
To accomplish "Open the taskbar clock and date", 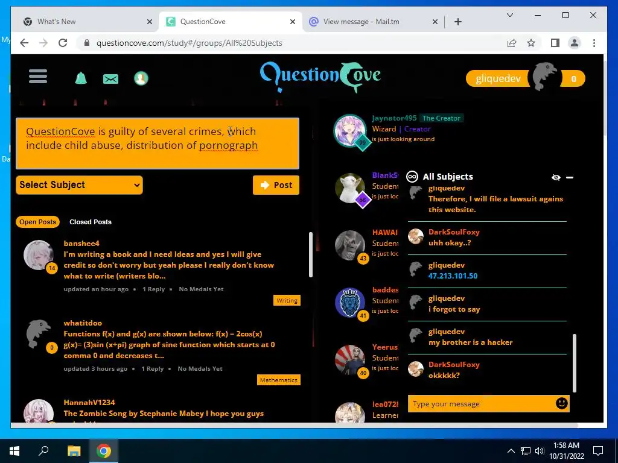I will click(x=566, y=451).
